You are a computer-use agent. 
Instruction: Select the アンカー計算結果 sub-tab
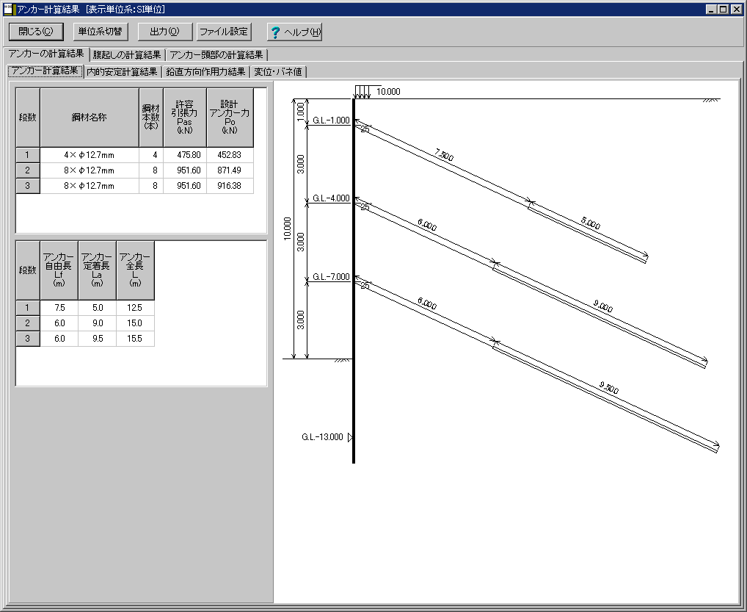coord(44,71)
